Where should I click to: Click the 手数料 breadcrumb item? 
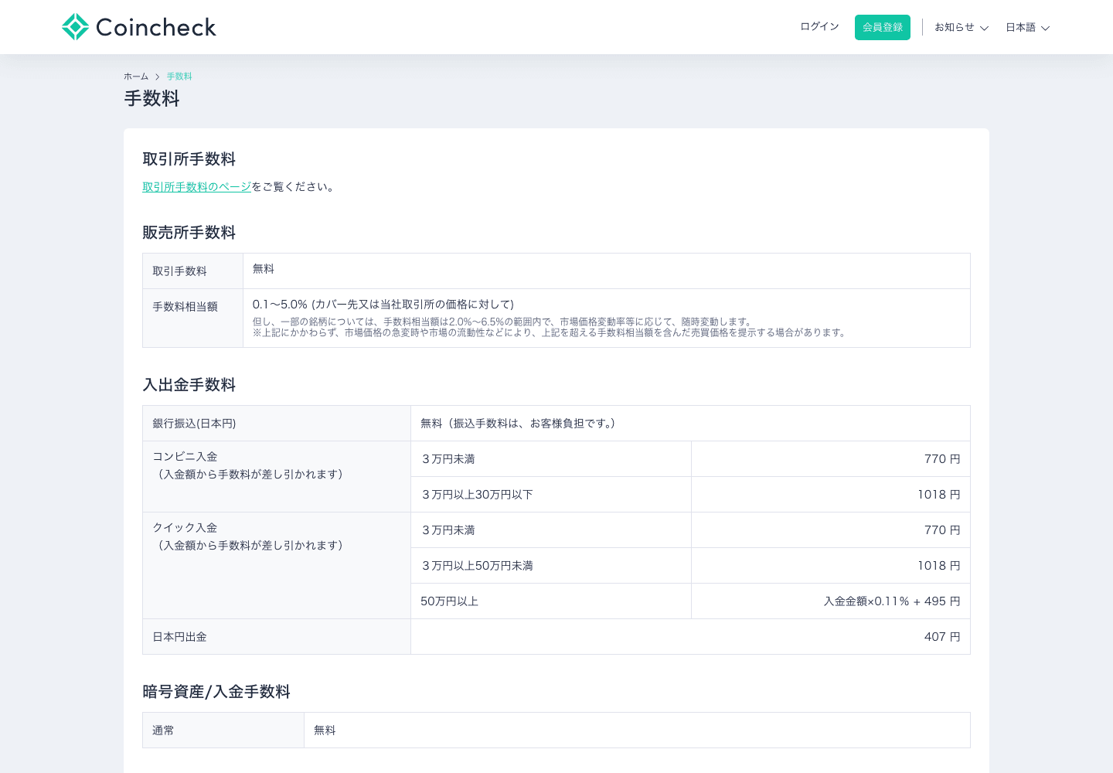click(x=179, y=77)
